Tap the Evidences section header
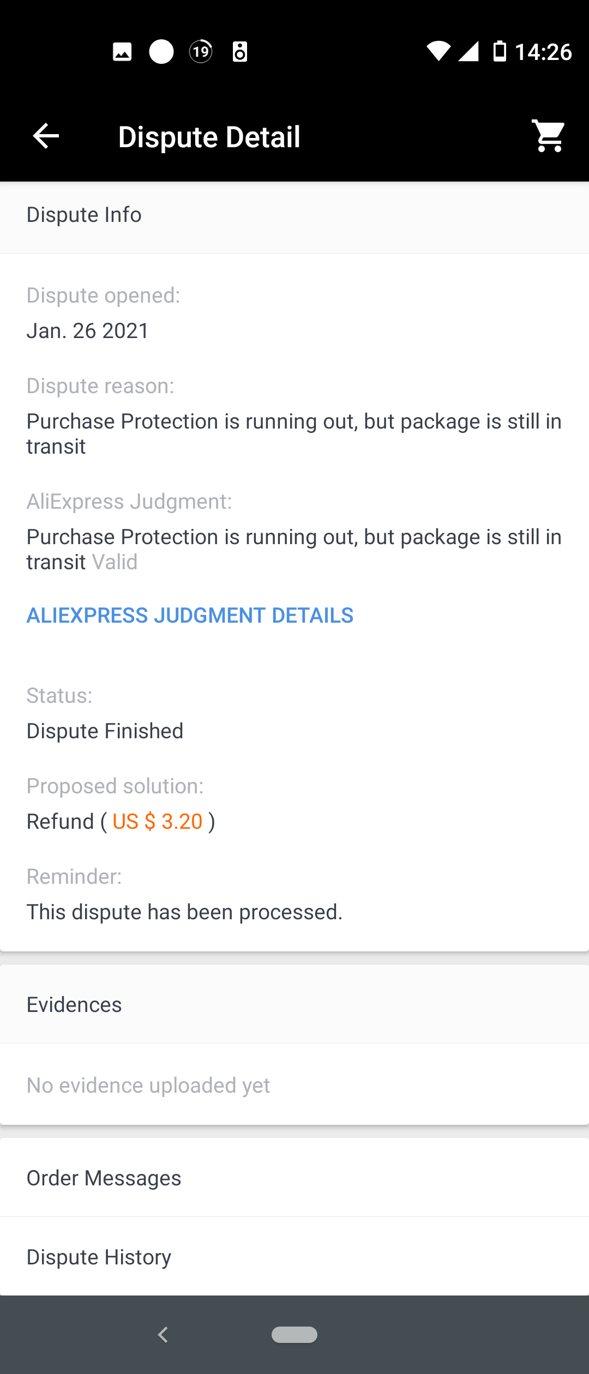Image resolution: width=589 pixels, height=1374 pixels. pos(74,1005)
